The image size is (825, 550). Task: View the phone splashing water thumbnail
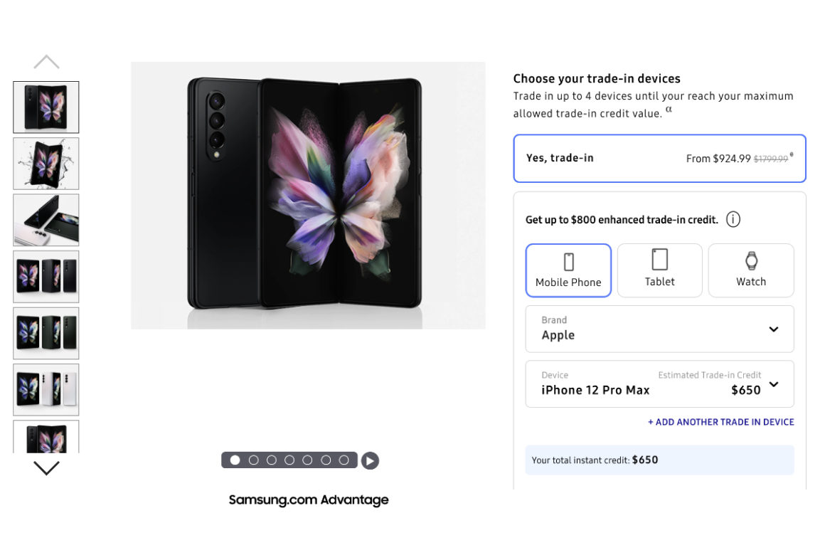click(x=46, y=164)
